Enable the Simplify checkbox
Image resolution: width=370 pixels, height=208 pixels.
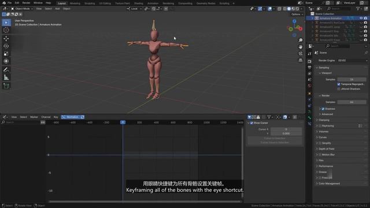click(x=320, y=143)
